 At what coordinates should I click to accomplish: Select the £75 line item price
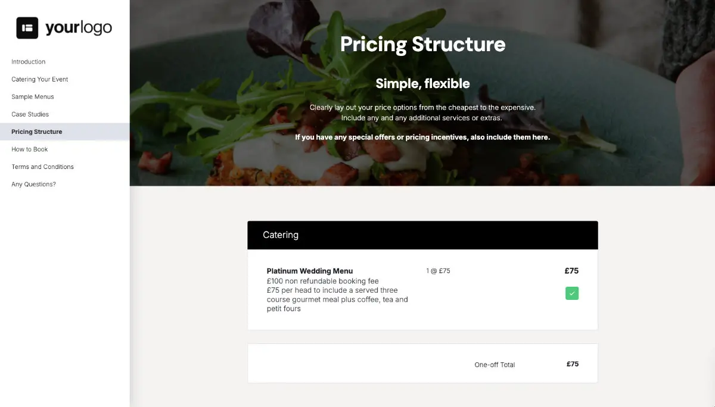[571, 271]
